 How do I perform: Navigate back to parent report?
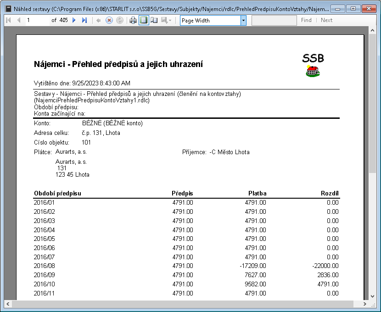click(x=98, y=20)
